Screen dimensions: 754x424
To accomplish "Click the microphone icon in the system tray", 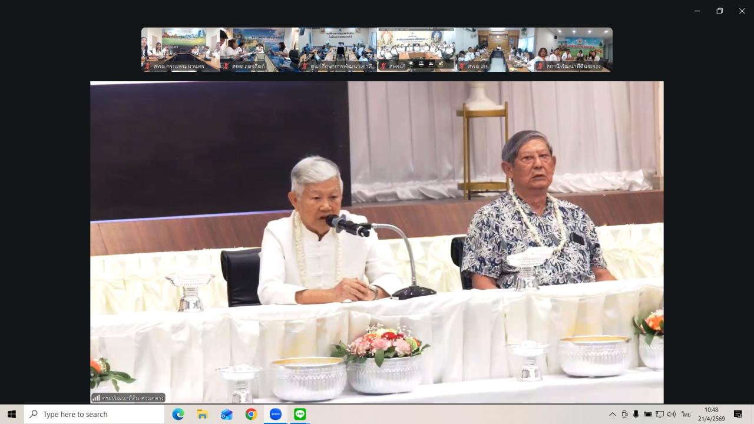I will tap(636, 415).
